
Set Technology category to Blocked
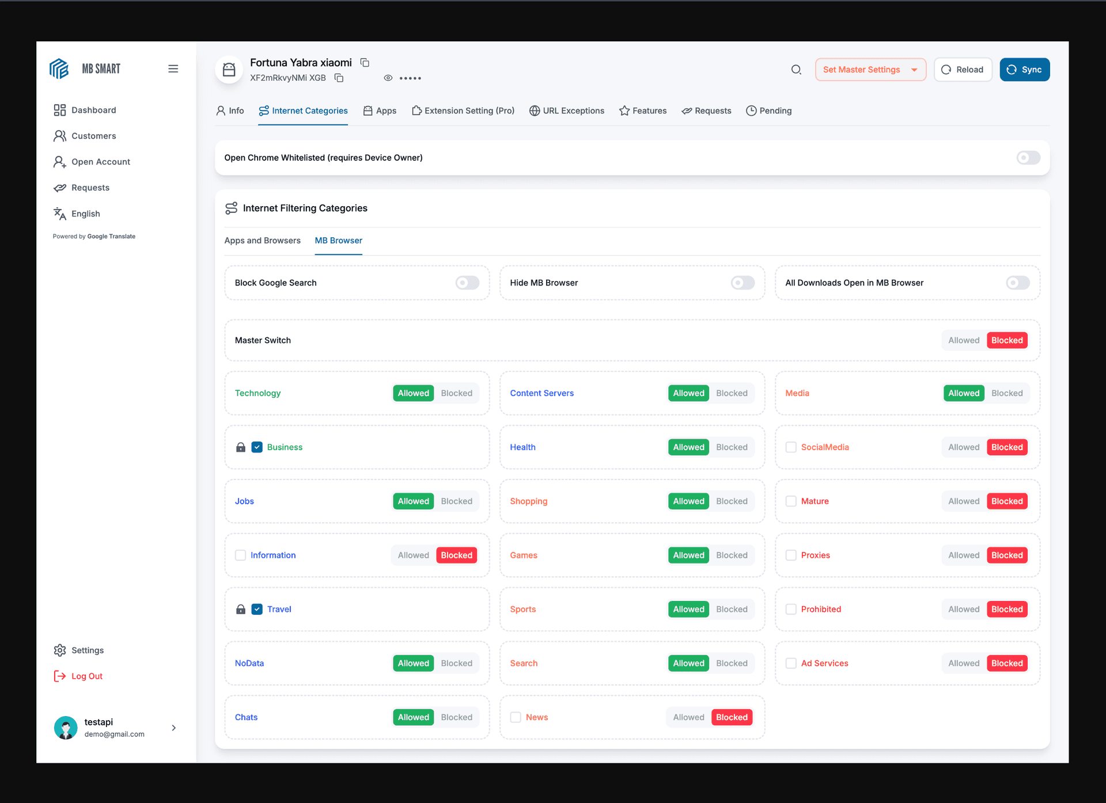456,393
